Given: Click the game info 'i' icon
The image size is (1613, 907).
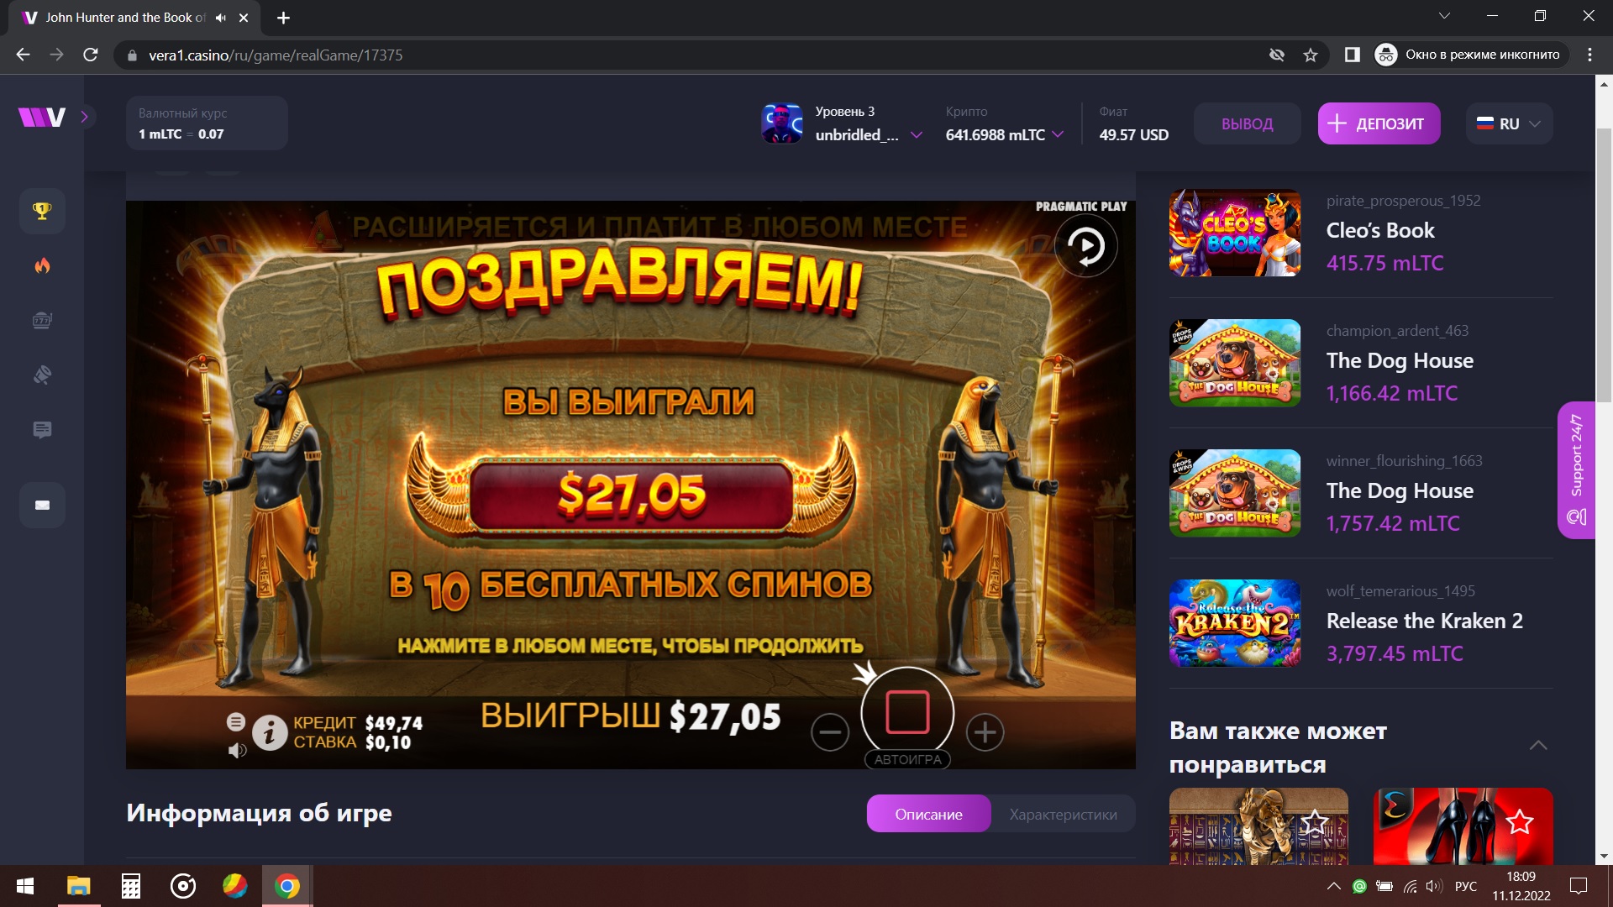Looking at the screenshot, I should point(270,733).
